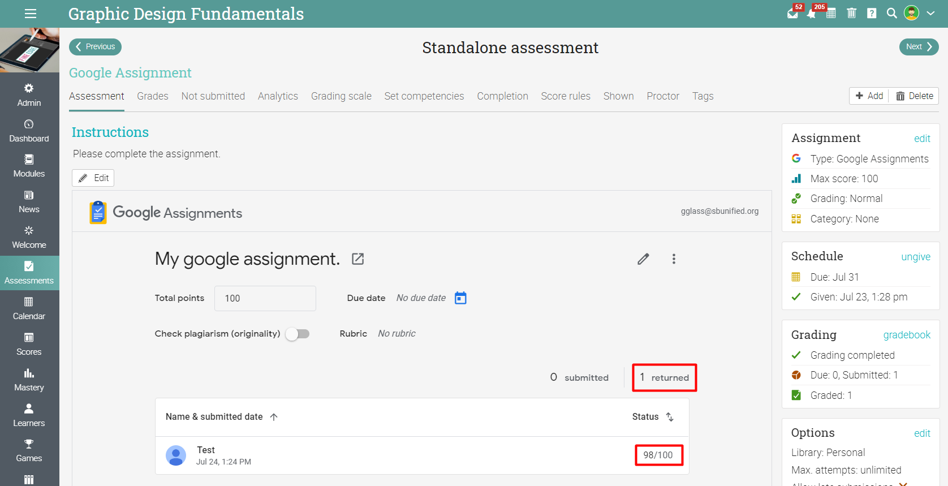Click edit link in Options panel

click(922, 433)
